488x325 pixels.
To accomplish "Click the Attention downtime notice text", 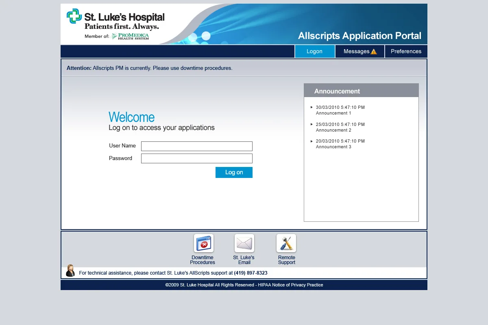I will [150, 68].
